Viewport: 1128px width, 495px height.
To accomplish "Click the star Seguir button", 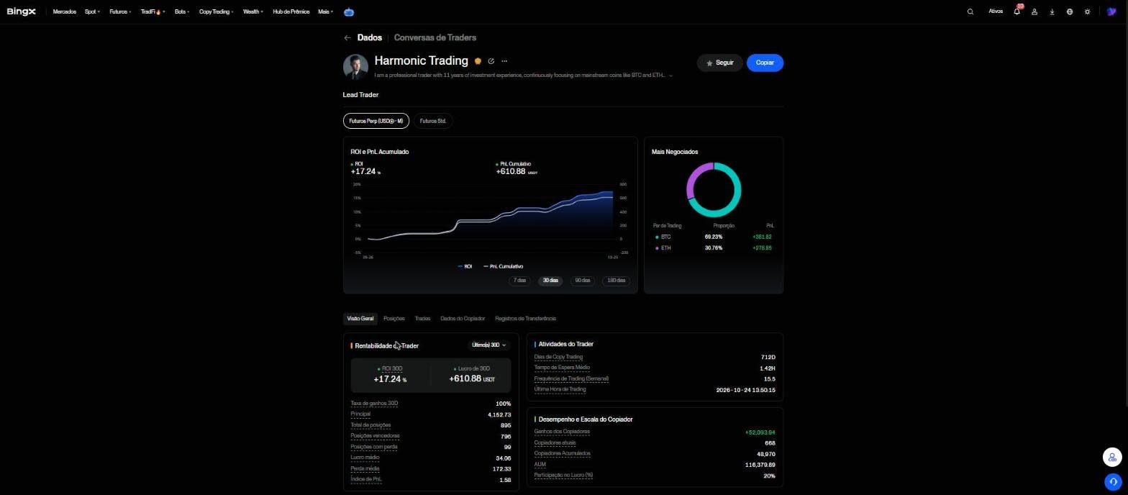I will coord(719,63).
